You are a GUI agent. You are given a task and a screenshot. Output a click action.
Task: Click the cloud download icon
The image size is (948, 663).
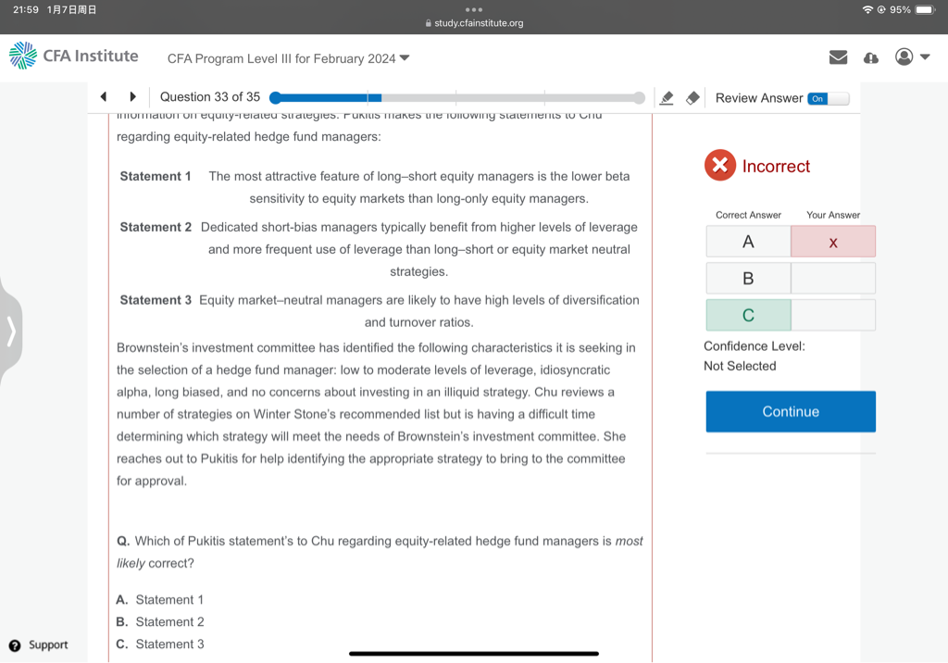coord(870,58)
